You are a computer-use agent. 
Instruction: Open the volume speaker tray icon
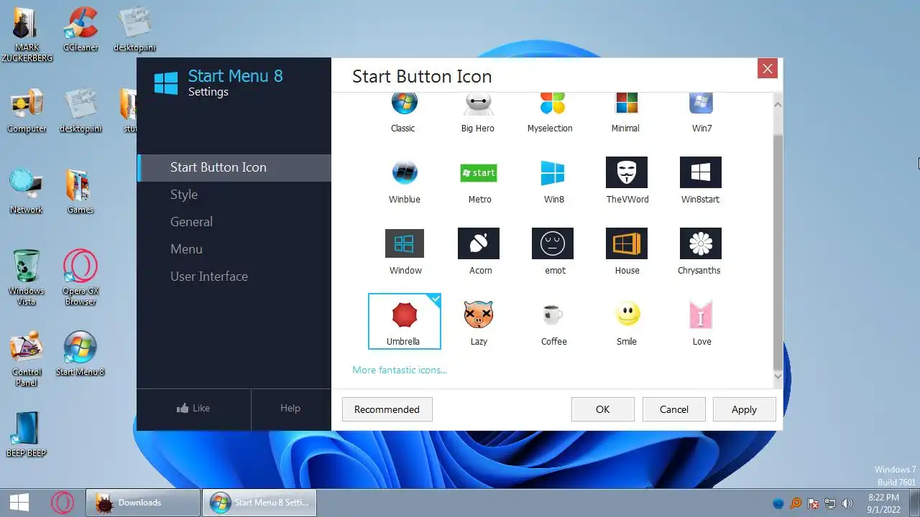tap(847, 503)
